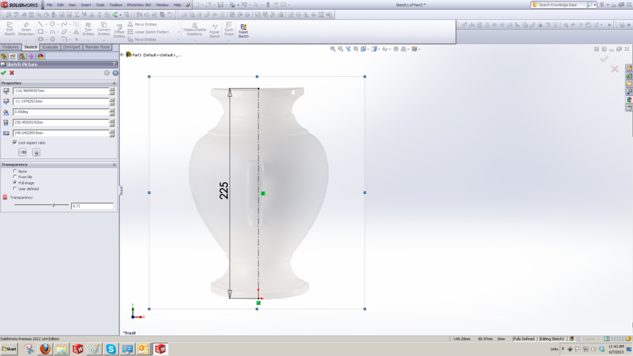Uncheck Lock aspect ratio checkbox
This screenshot has width=633, height=356.
click(15, 142)
